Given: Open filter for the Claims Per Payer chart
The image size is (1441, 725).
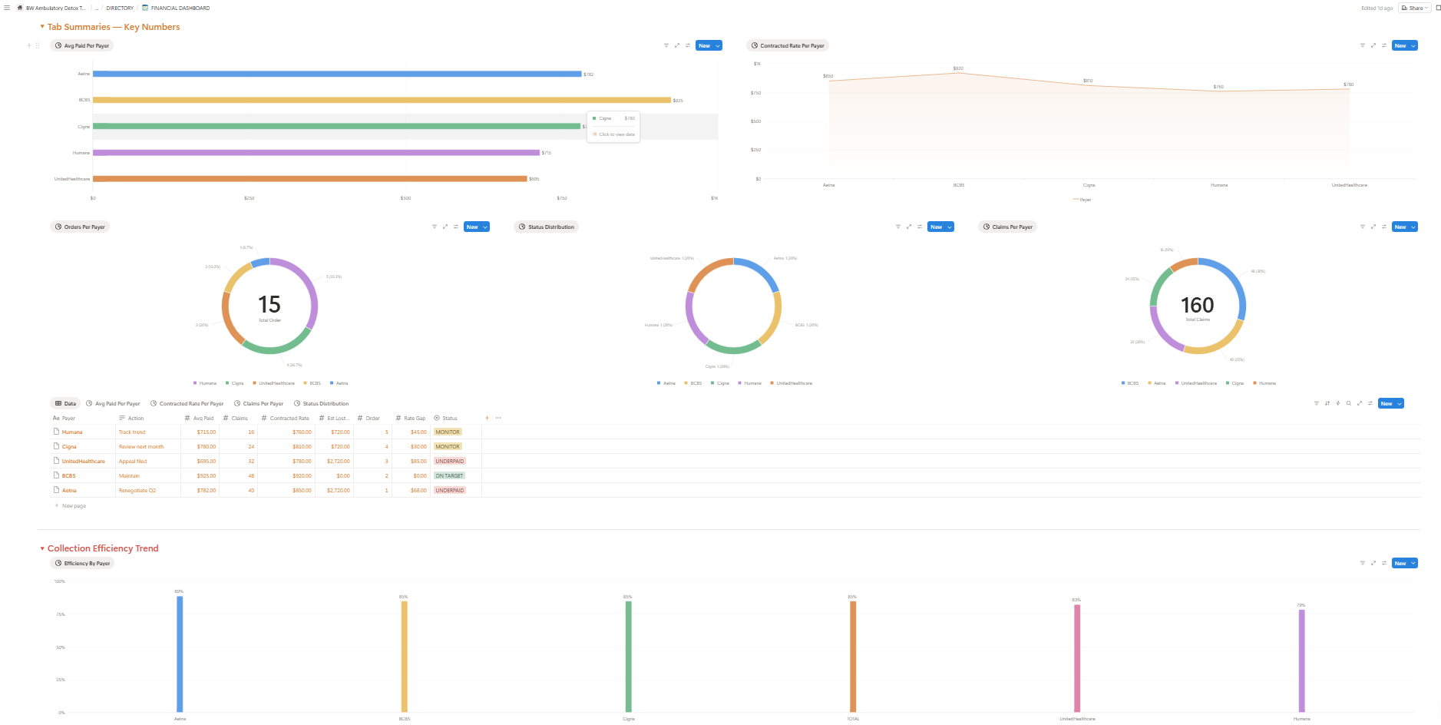Looking at the screenshot, I should 1363,227.
